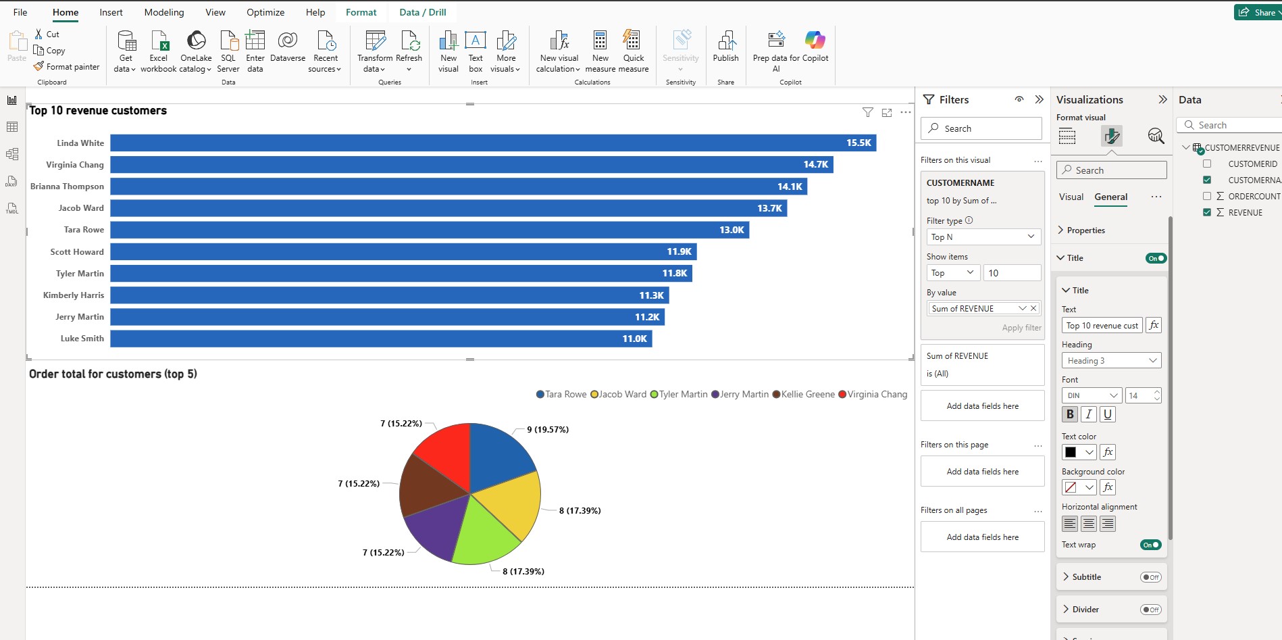Switch to the Visual format tab
The width and height of the screenshot is (1282, 640).
point(1071,197)
